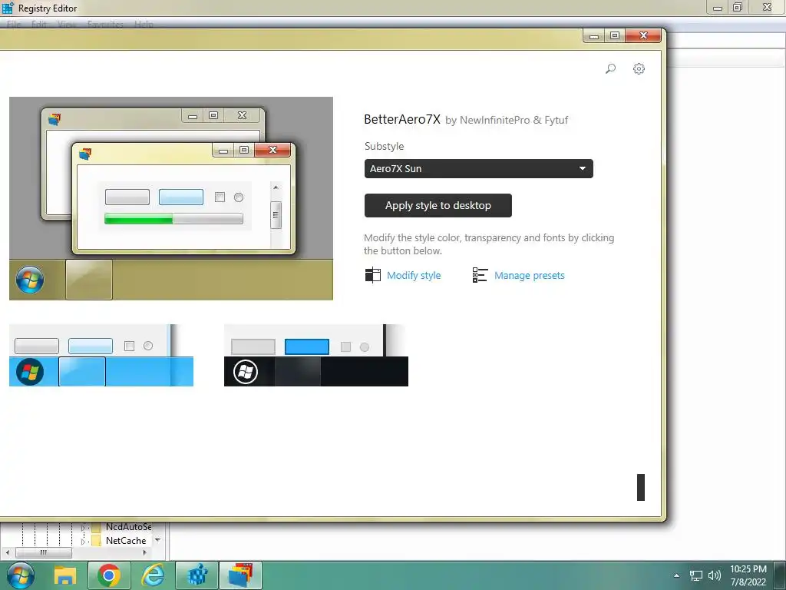Image resolution: width=786 pixels, height=590 pixels.
Task: Click Registry Editor horizontal scroll left arrow
Action: click(8, 552)
